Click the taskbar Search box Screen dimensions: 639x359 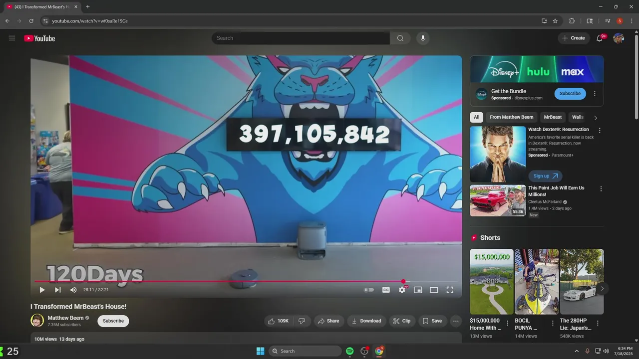click(x=305, y=351)
